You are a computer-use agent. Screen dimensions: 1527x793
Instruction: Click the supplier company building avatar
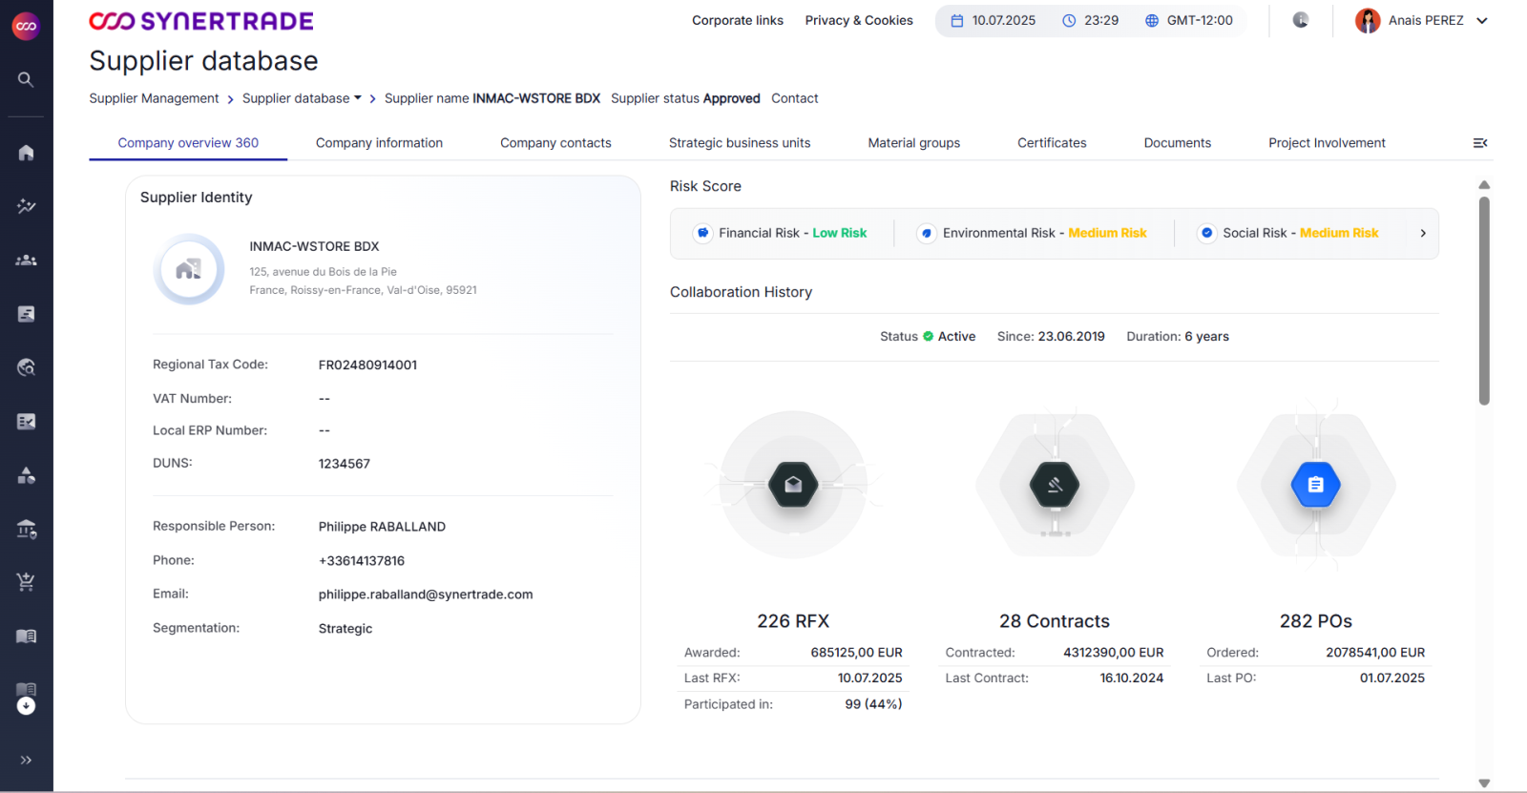[189, 269]
